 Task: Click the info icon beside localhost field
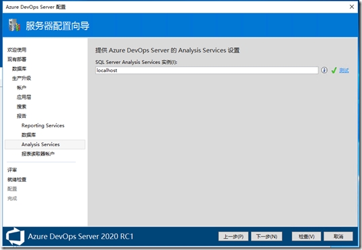[x=324, y=70]
